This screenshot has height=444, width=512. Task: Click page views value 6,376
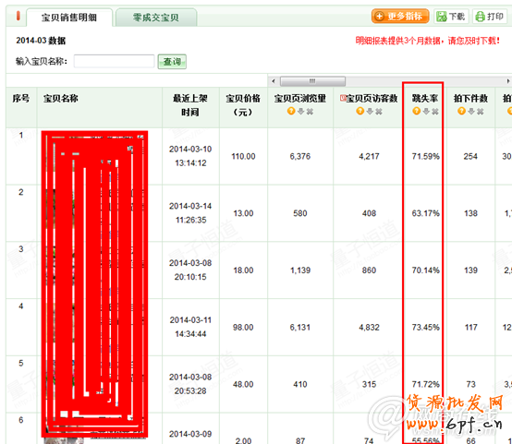pyautogui.click(x=300, y=156)
